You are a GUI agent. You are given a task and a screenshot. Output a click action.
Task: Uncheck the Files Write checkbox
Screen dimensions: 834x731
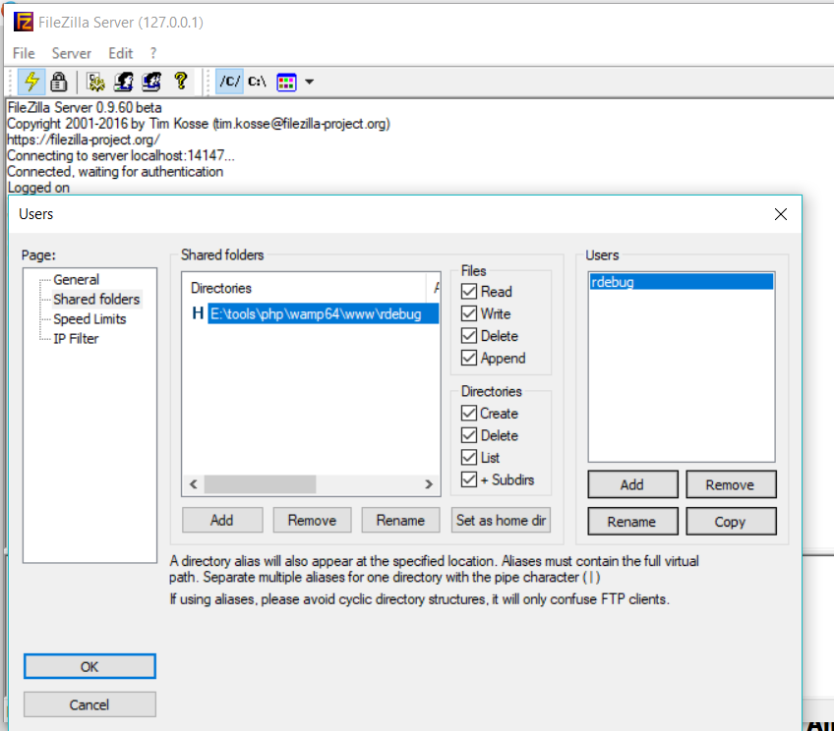[x=468, y=313]
